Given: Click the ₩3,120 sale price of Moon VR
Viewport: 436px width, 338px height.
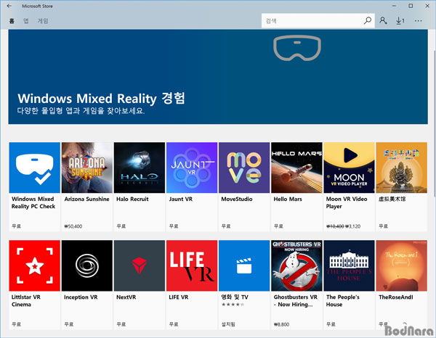Looking at the screenshot, I should coord(352,226).
